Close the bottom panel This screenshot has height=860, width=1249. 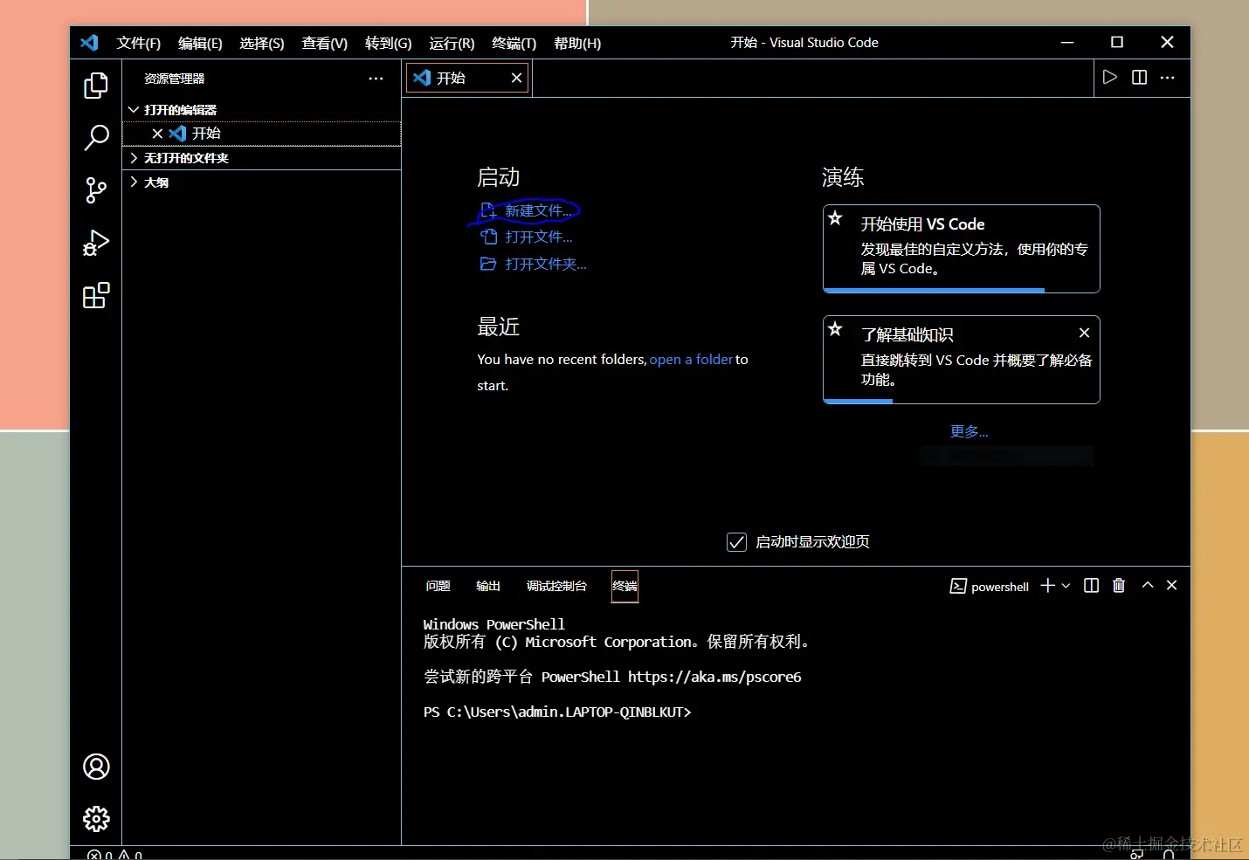(1172, 586)
